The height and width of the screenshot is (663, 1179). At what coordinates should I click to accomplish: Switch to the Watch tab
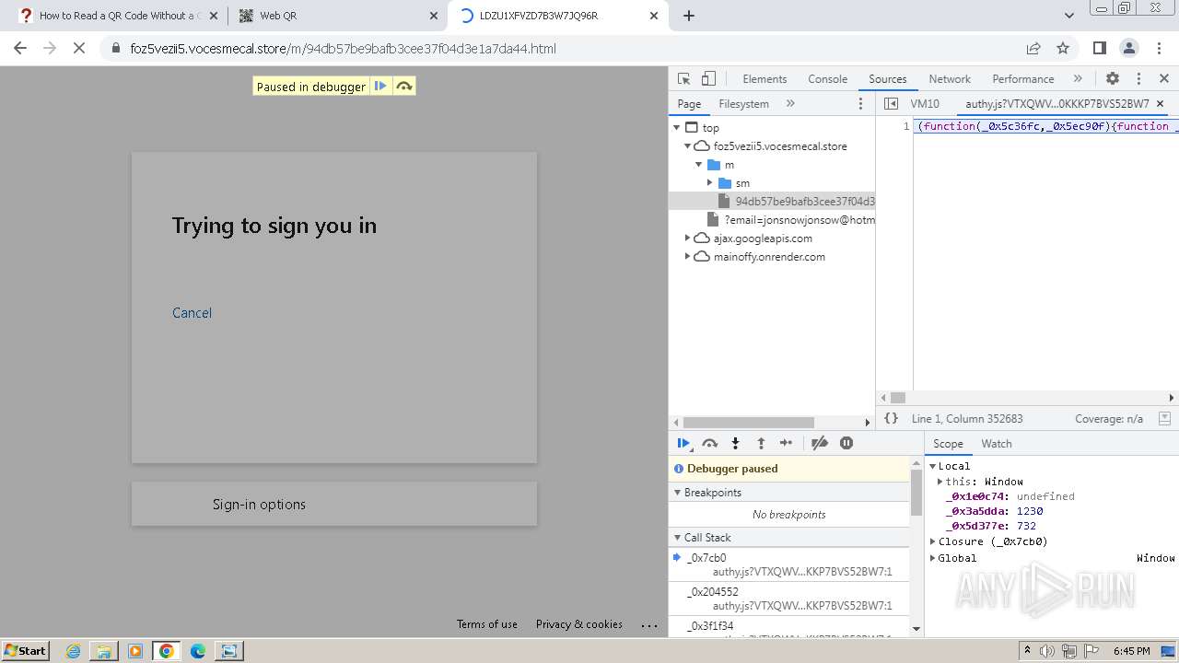click(x=996, y=444)
